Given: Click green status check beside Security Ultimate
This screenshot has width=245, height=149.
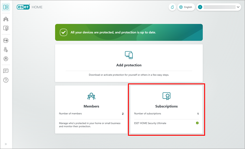Looking at the screenshot, I should [x=197, y=123].
